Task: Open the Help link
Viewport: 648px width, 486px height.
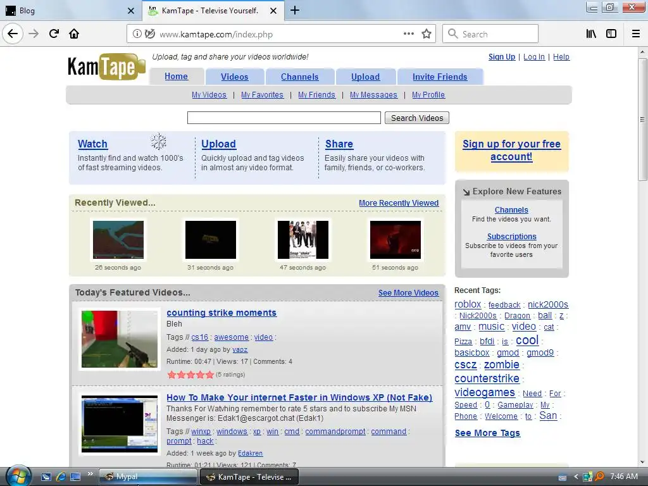Action: pos(561,57)
